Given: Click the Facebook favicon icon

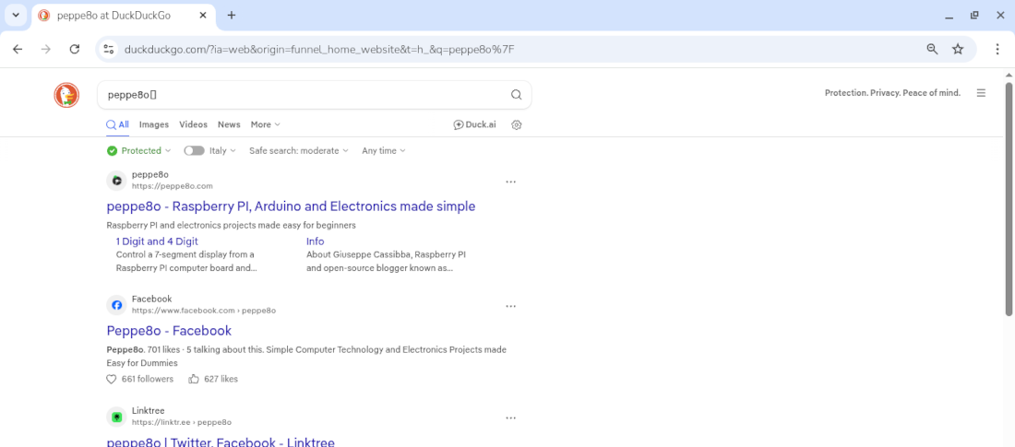Looking at the screenshot, I should click(116, 305).
